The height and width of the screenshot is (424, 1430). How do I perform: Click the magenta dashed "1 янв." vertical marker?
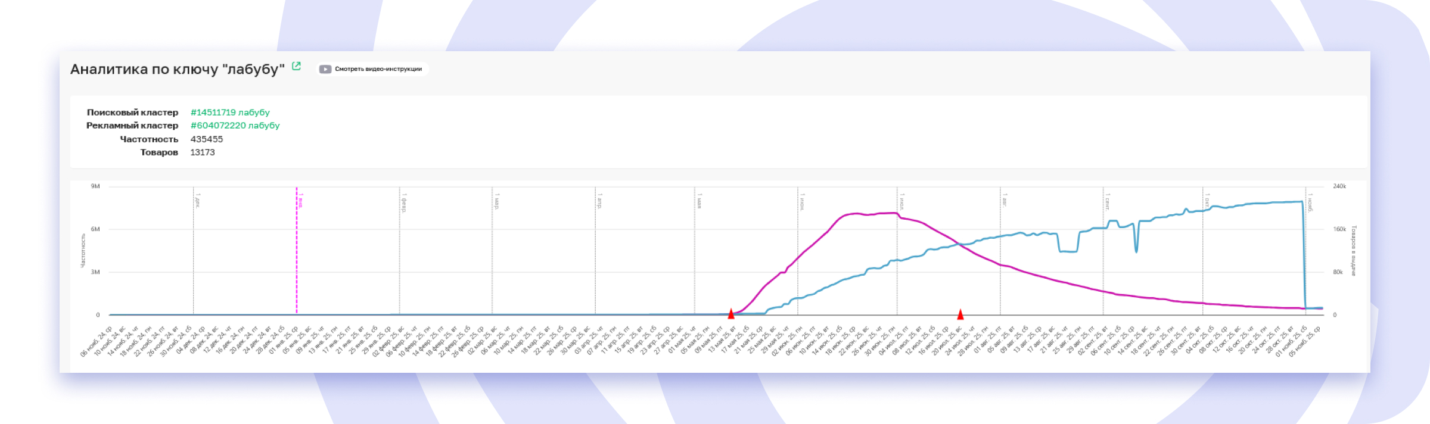pos(297,250)
